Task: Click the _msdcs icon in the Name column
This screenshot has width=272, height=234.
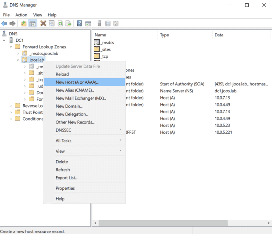Action: 97,42
